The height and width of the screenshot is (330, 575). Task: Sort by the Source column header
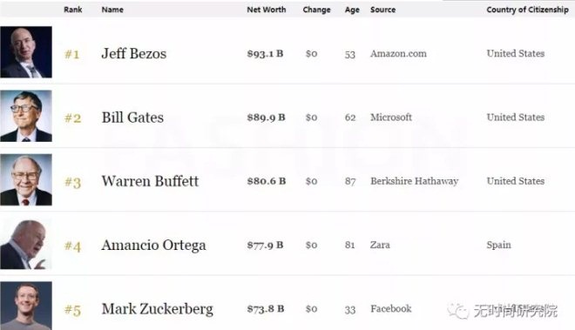pyautogui.click(x=382, y=10)
